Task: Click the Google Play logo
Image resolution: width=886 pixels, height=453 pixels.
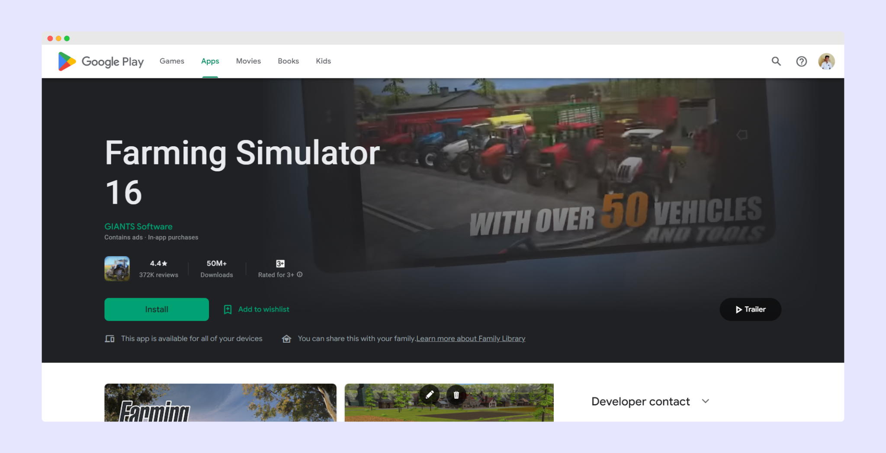Action: 101,61
